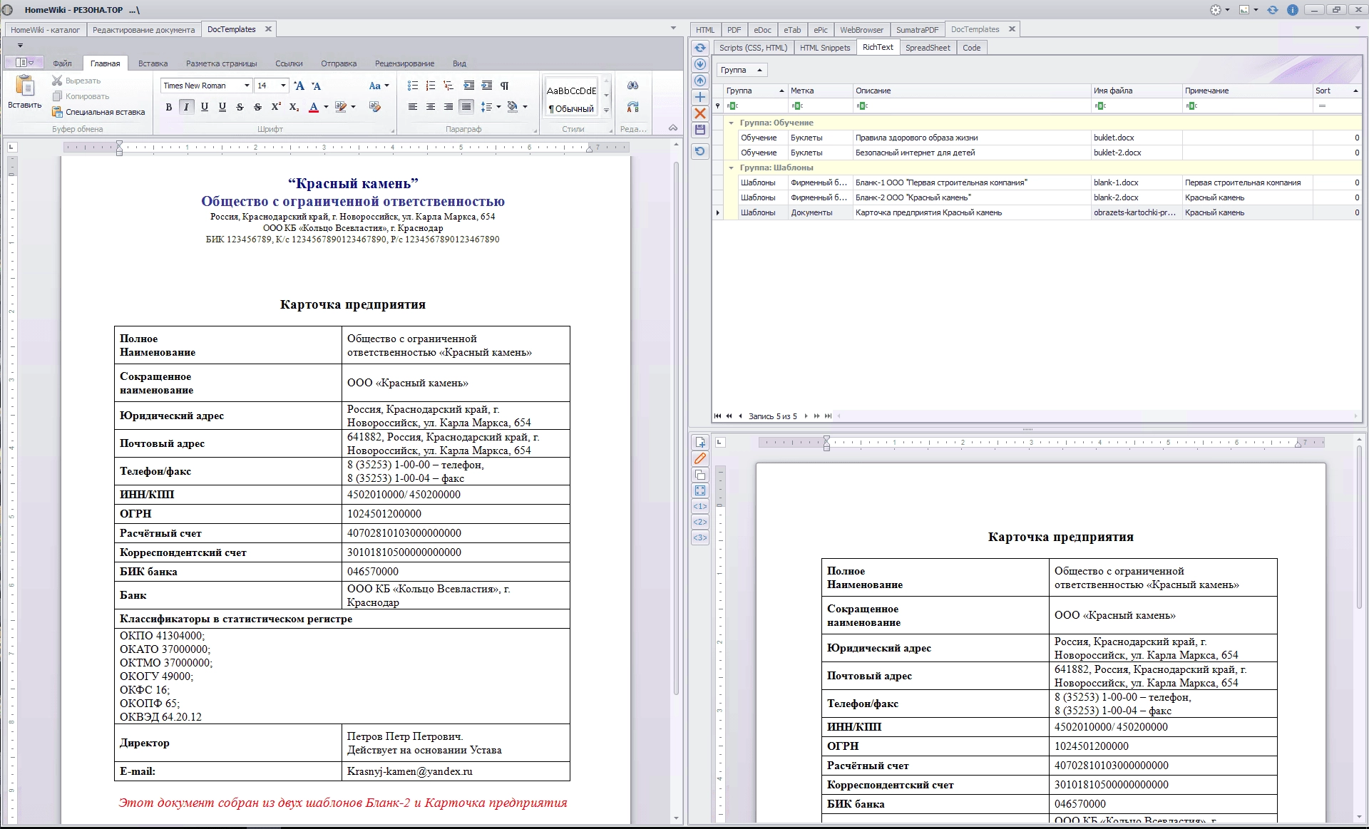1369x829 pixels.
Task: Toggle Show paragraph marks pilcrow icon
Action: 504,86
